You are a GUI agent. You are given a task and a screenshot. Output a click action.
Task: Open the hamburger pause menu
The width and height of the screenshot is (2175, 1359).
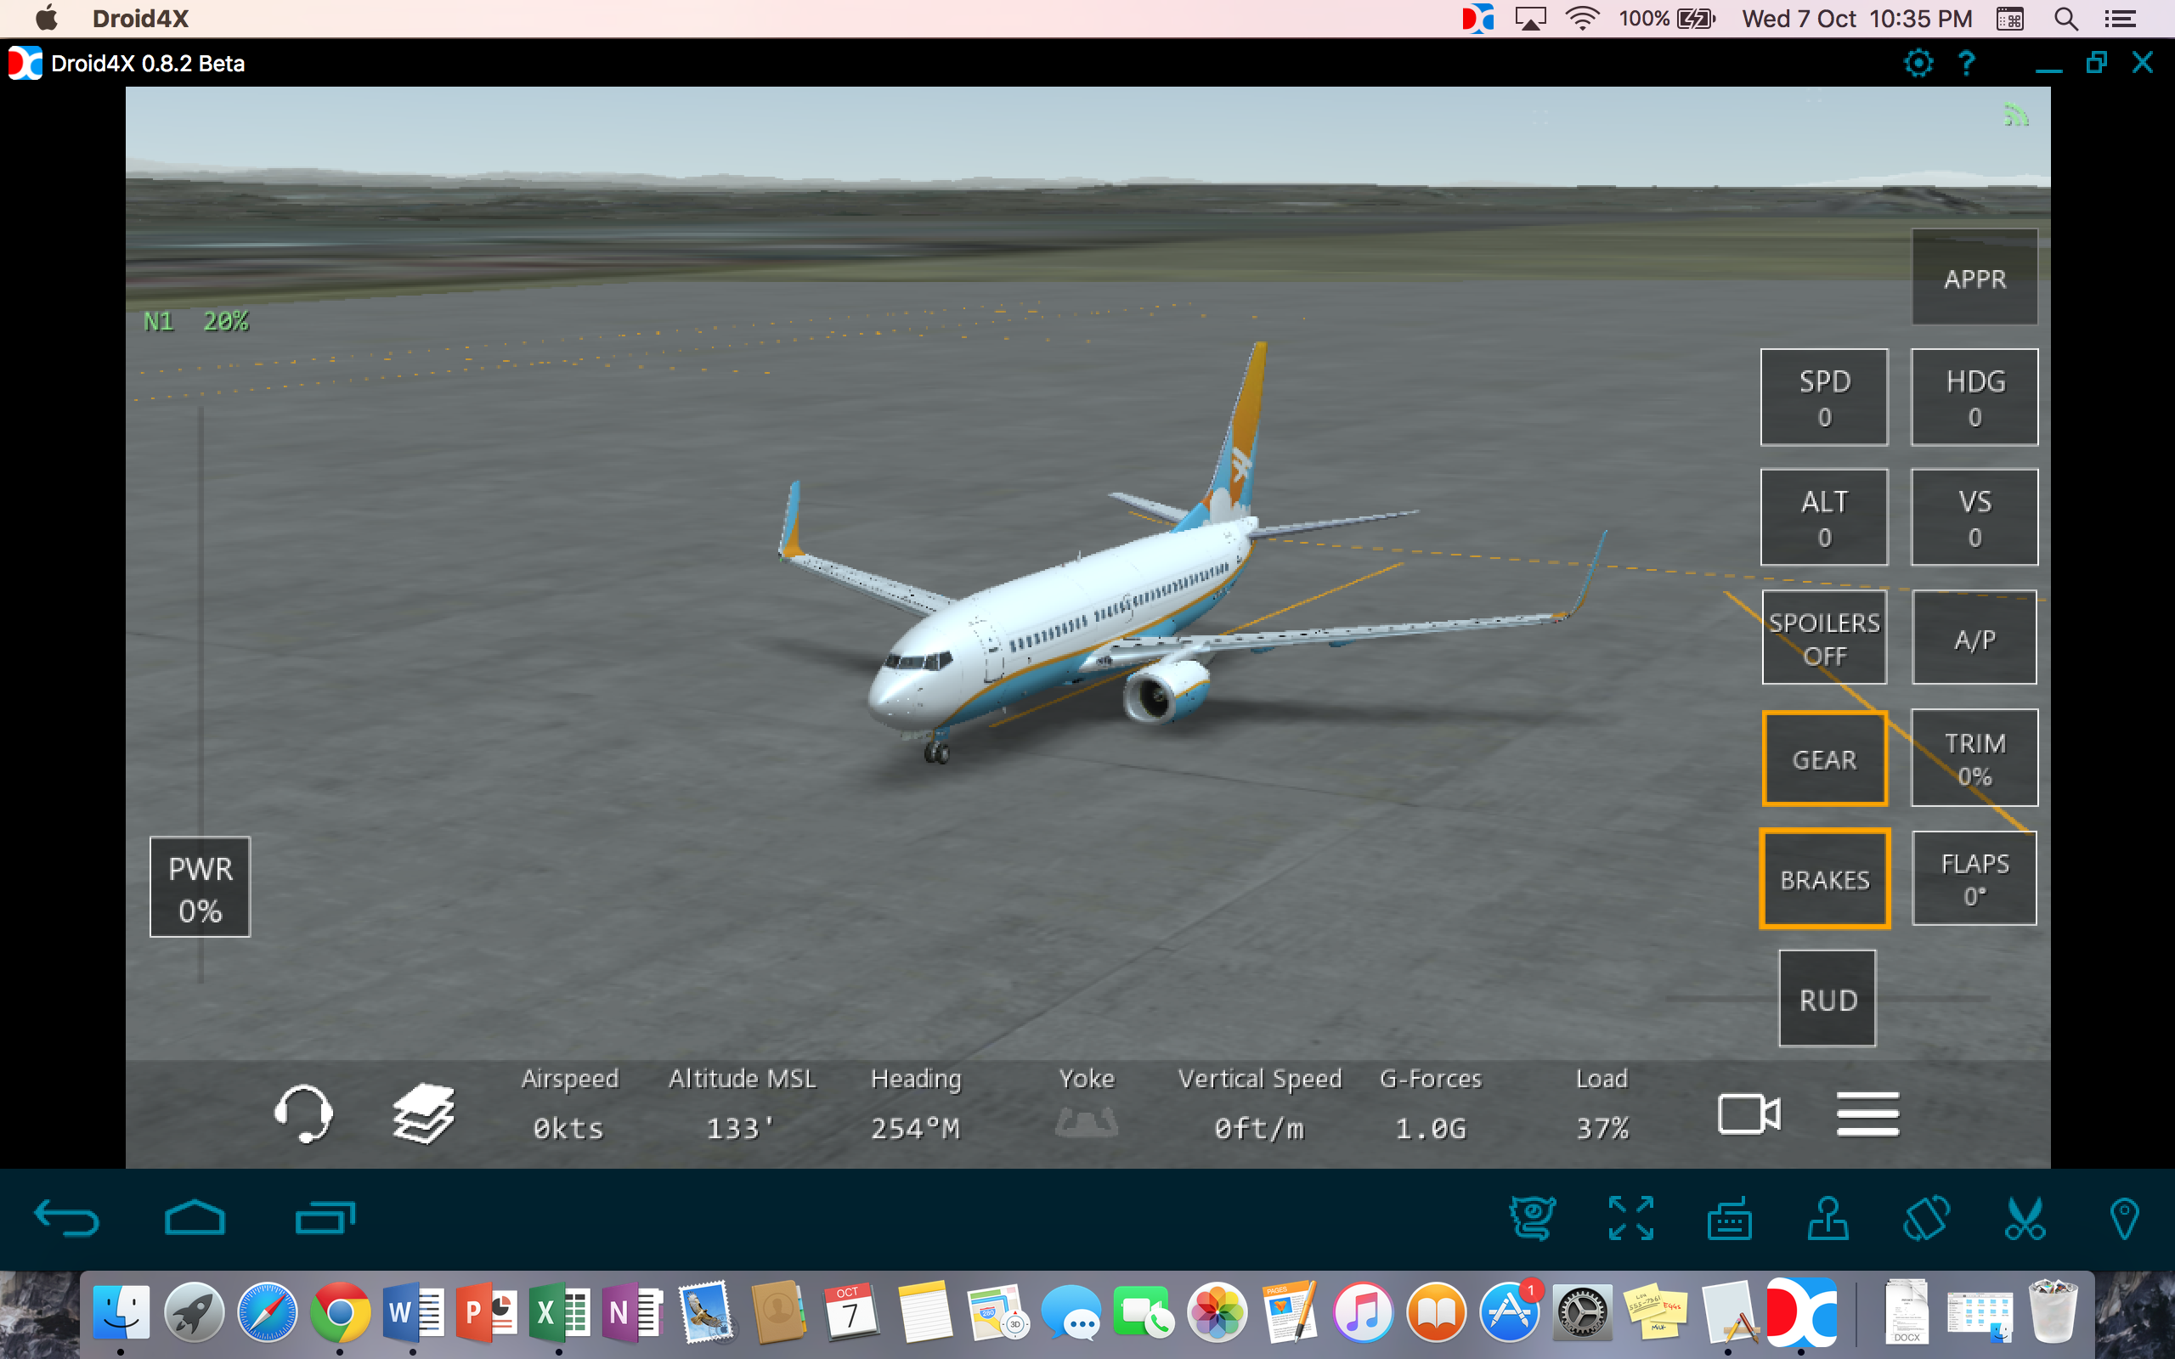point(1867,1114)
